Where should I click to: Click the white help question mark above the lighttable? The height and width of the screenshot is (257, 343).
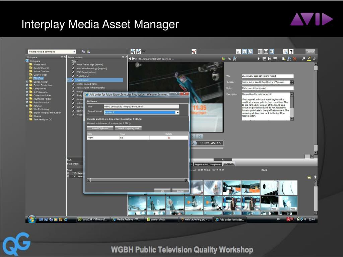tap(315, 177)
